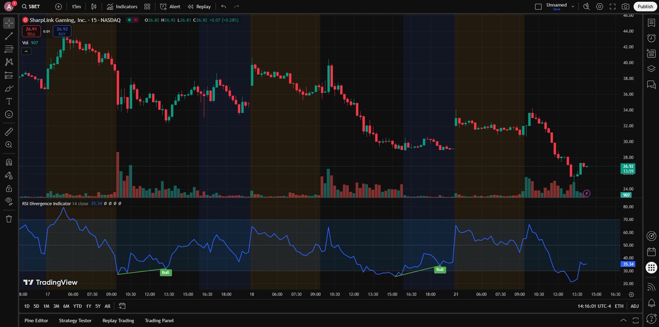
Task: Start bar Replay mode
Action: tap(199, 7)
